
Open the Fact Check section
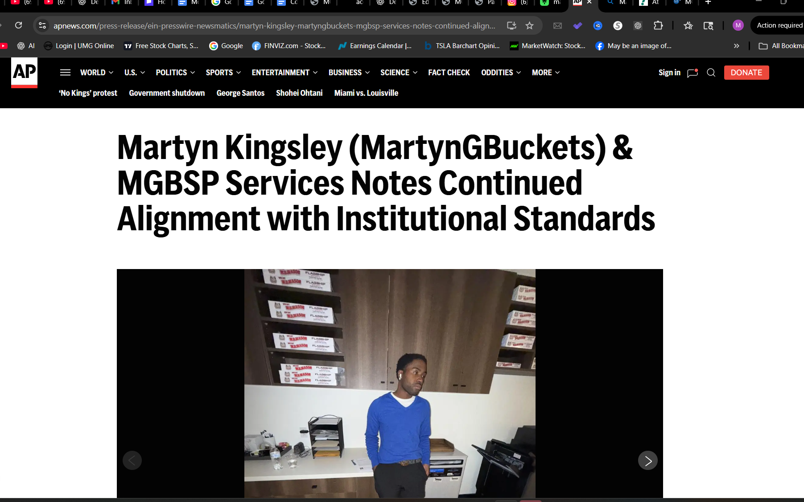pyautogui.click(x=449, y=73)
